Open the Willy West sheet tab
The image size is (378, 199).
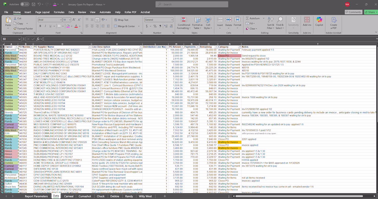[x=145, y=196]
